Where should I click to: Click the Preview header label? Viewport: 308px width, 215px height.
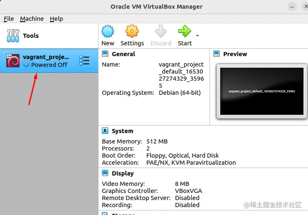[x=235, y=54]
